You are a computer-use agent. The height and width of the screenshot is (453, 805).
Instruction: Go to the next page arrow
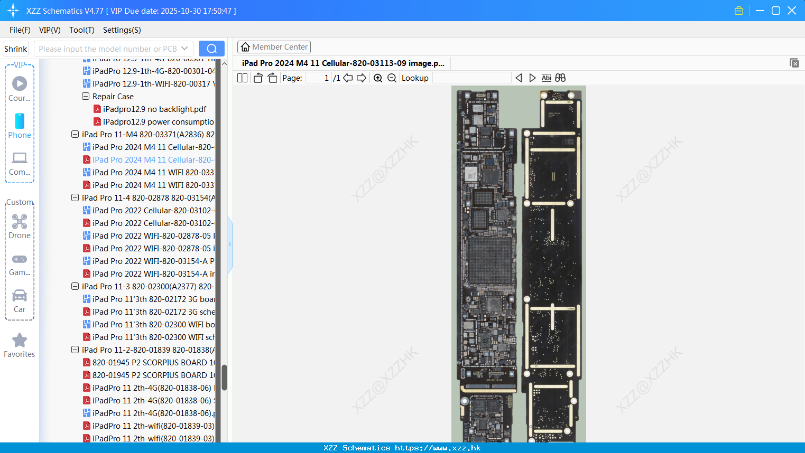click(362, 78)
